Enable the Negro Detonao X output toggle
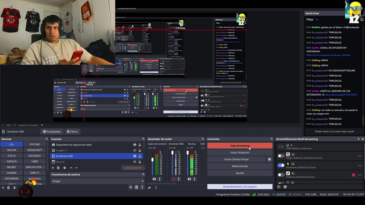365x205 pixels. (x=281, y=156)
